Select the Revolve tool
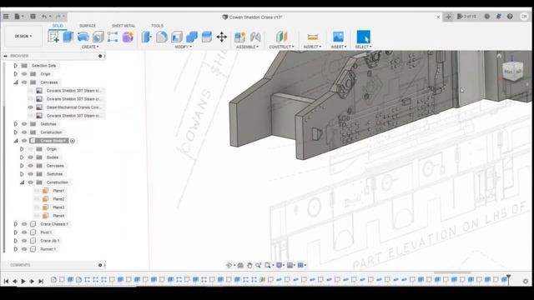This screenshot has width=534, height=300. tap(83, 37)
